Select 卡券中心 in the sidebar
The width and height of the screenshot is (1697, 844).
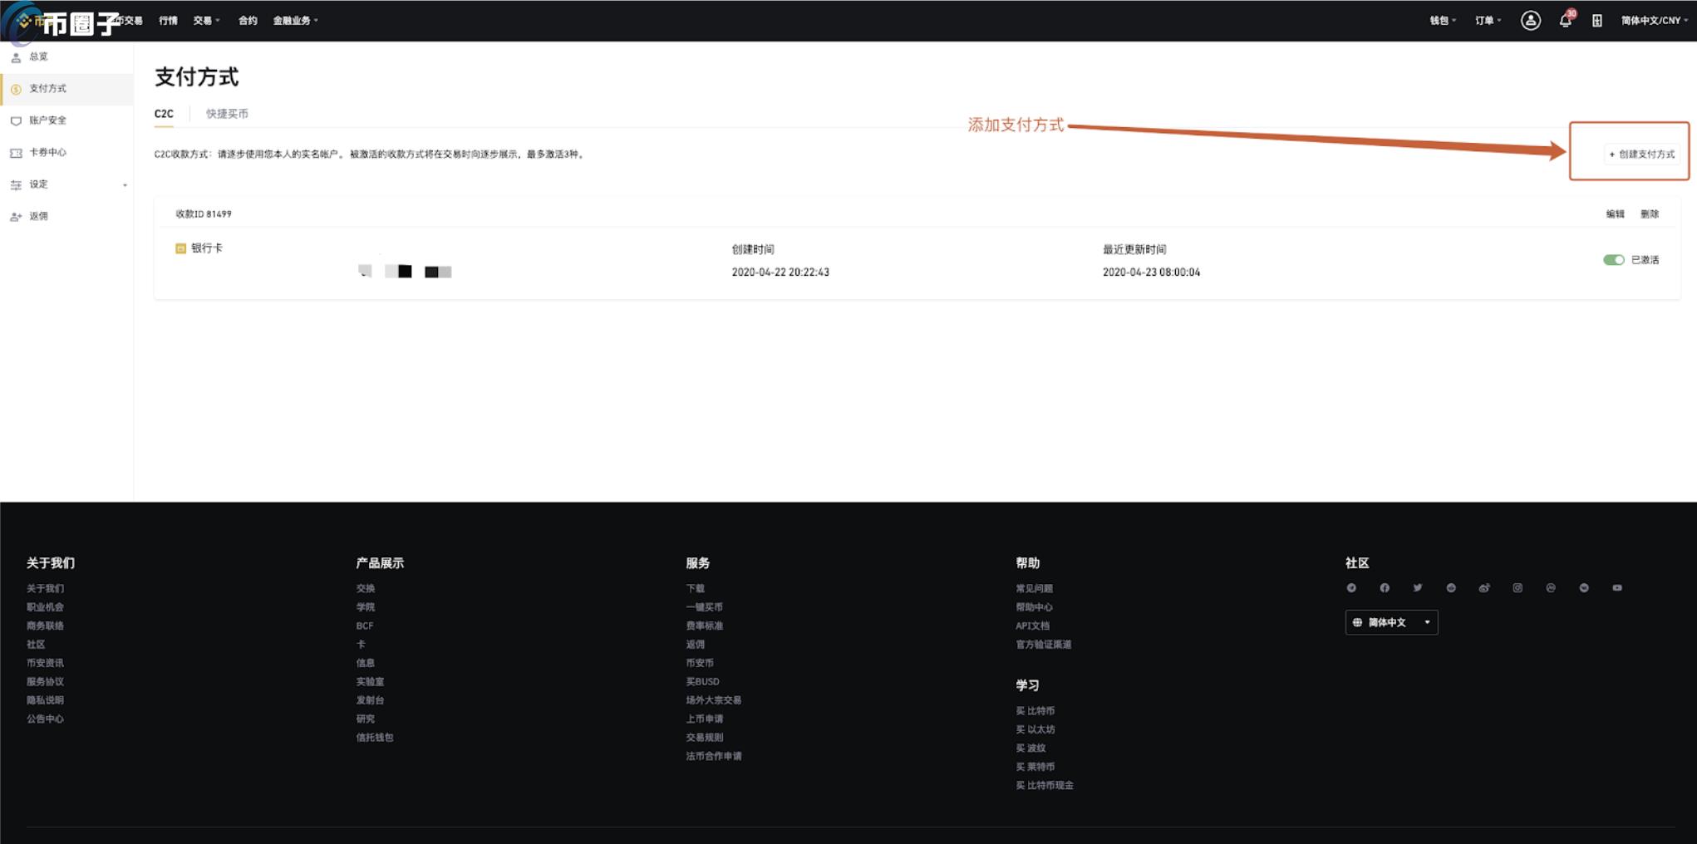click(x=66, y=152)
